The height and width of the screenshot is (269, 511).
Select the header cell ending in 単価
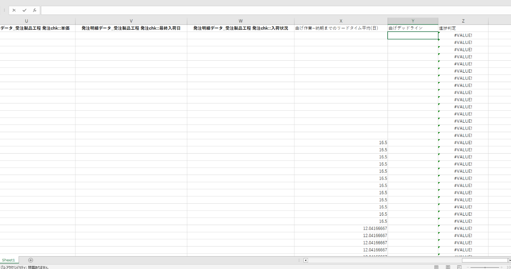click(37, 28)
